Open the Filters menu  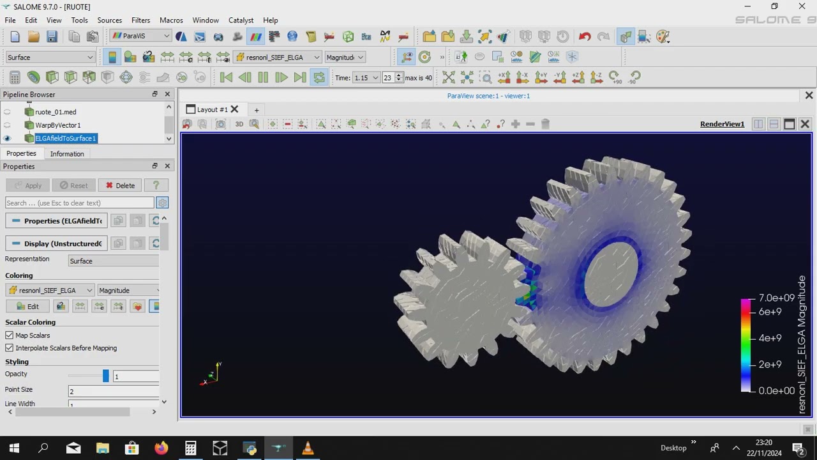click(140, 20)
